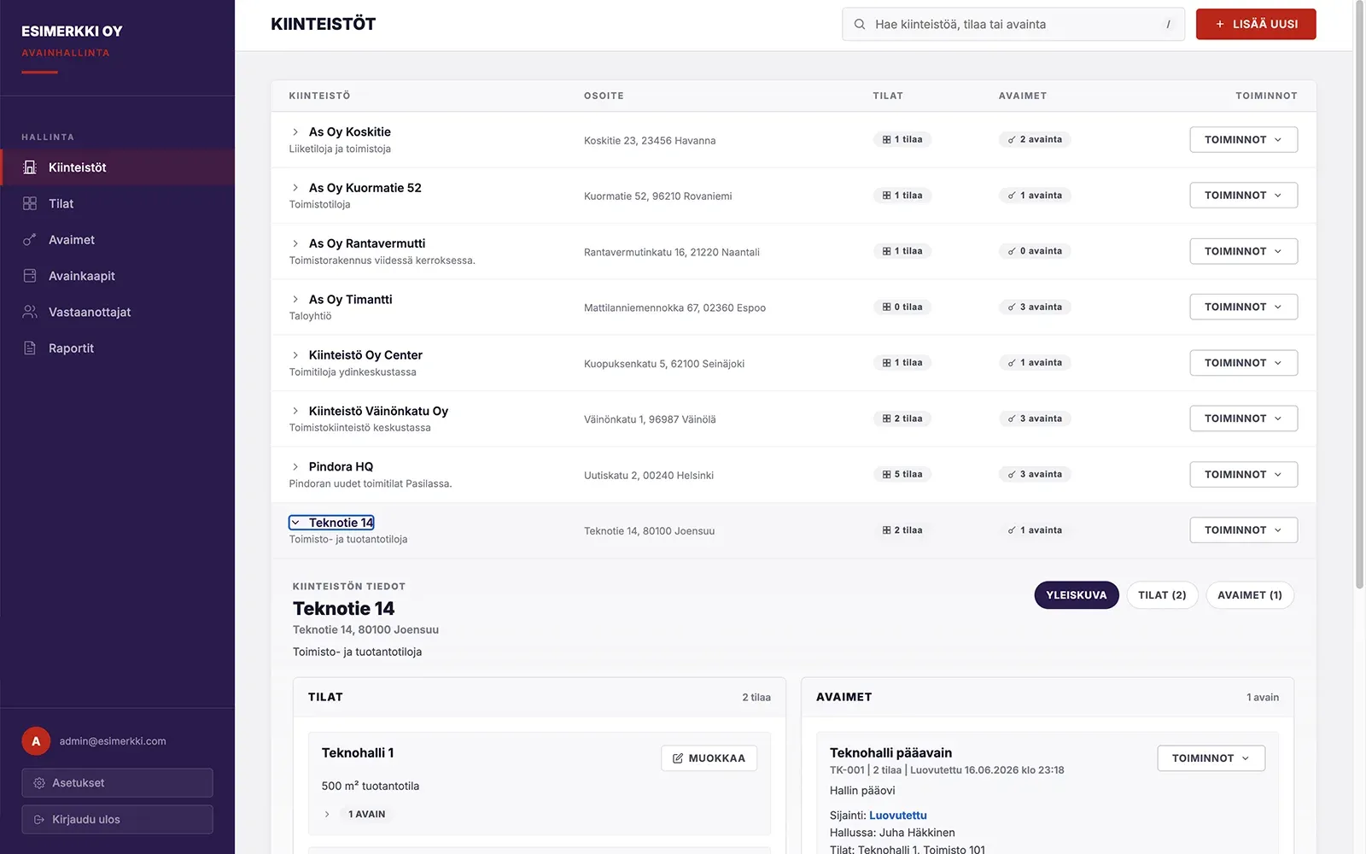
Task: Expand the 1 AVAIN list under Teknohalli 1
Action: click(x=327, y=815)
